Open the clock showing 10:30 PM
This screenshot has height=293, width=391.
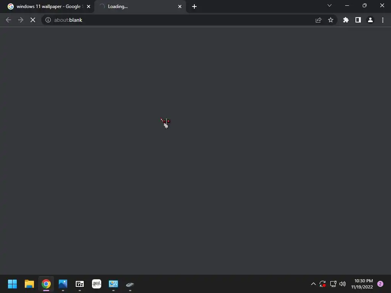pos(362,284)
